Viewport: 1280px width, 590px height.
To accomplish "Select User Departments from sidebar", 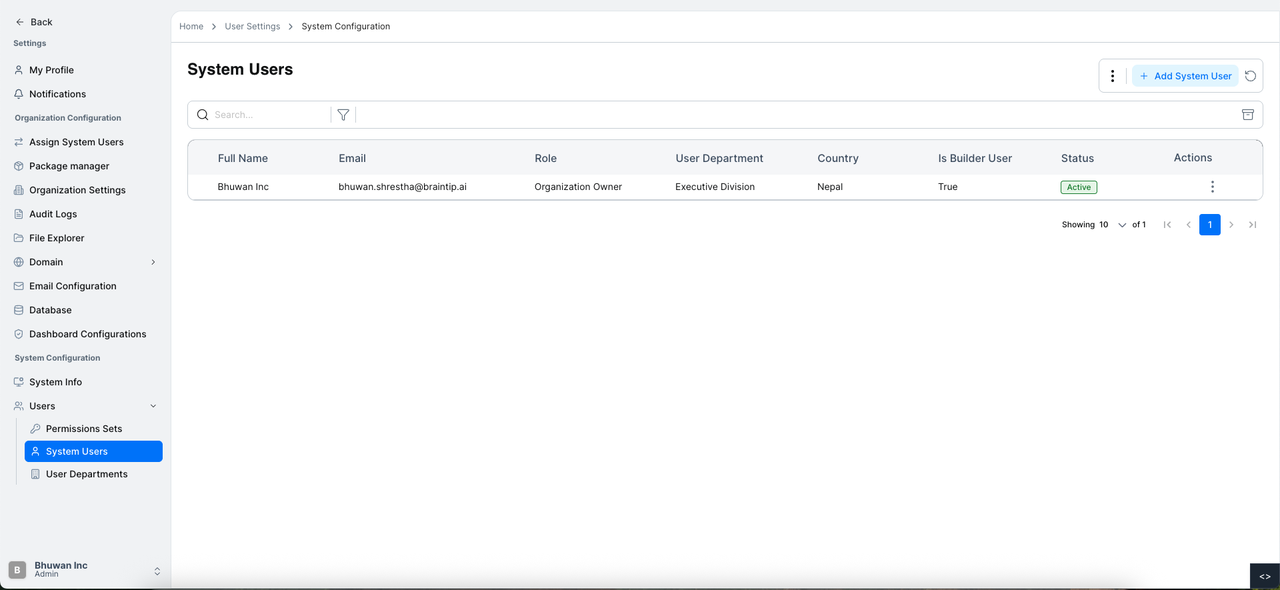I will pyautogui.click(x=87, y=474).
